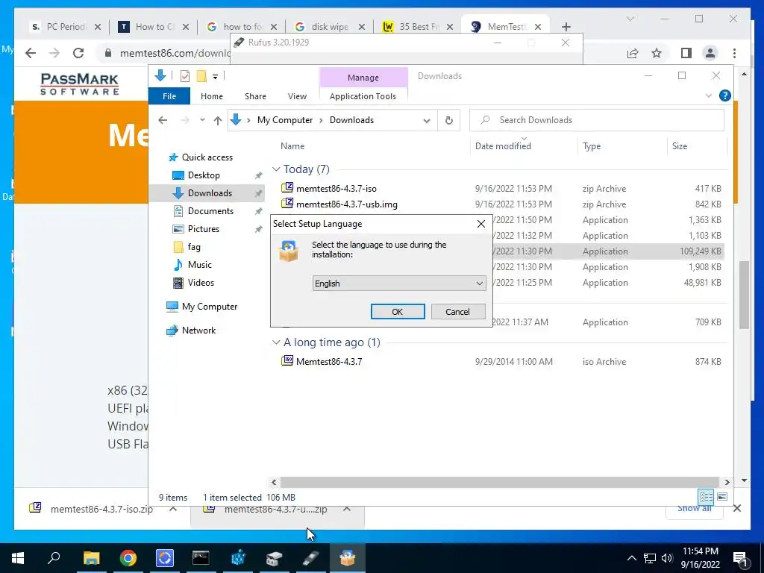This screenshot has width=764, height=573.
Task: Open Chrome three-dot menu
Action: pyautogui.click(x=734, y=53)
